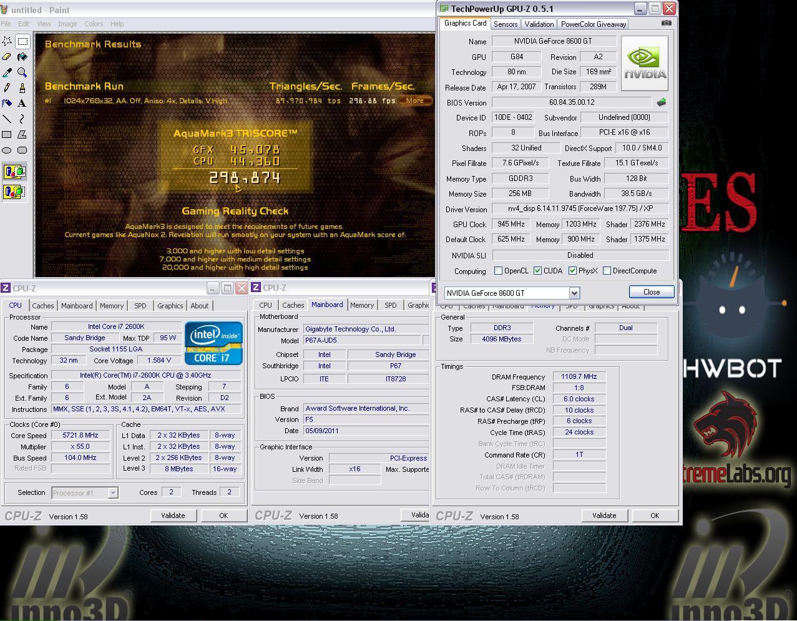Select the Free-Form Select tool in Paint
This screenshot has height=621, width=797.
7,41
